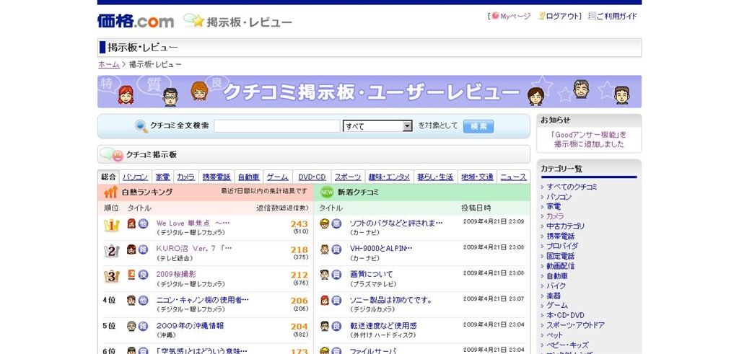739x354 pixels.
Task: Open the ご利用ガイド link
Action: [616, 16]
